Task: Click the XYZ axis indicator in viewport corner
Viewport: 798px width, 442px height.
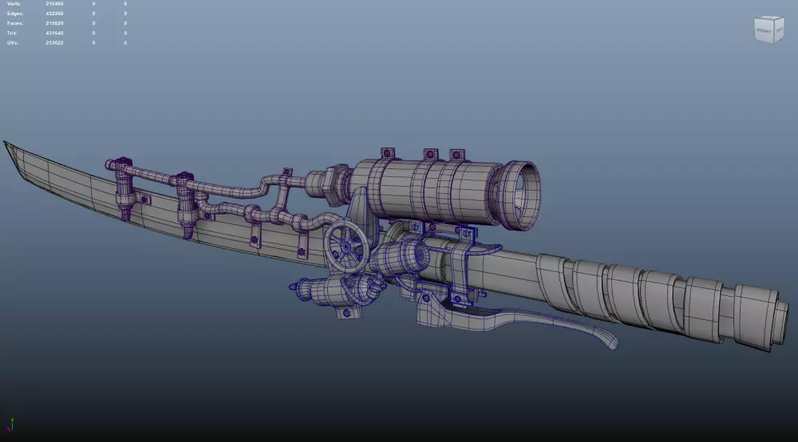Action: tap(10, 424)
